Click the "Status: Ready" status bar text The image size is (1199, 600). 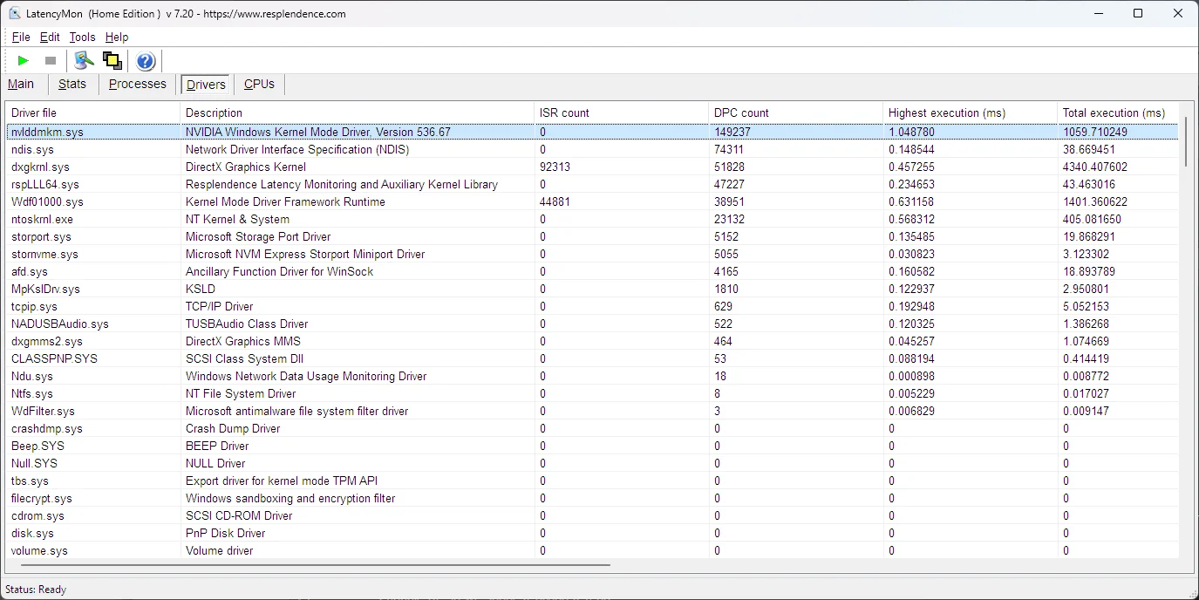[36, 590]
